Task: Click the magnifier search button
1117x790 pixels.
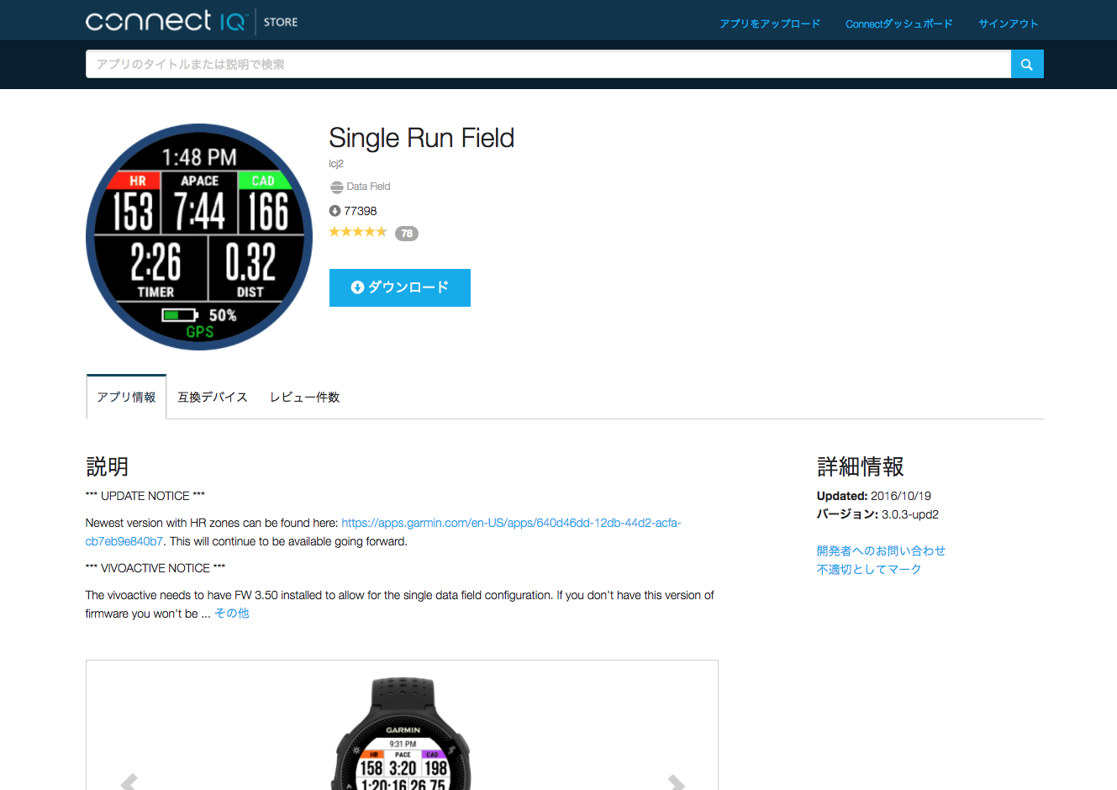Action: point(1027,64)
